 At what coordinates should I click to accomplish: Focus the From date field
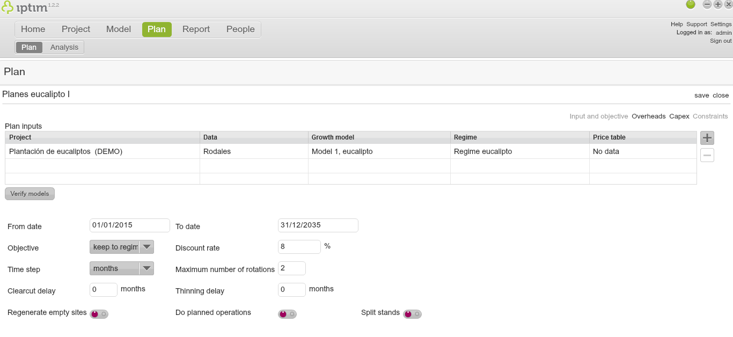click(129, 225)
